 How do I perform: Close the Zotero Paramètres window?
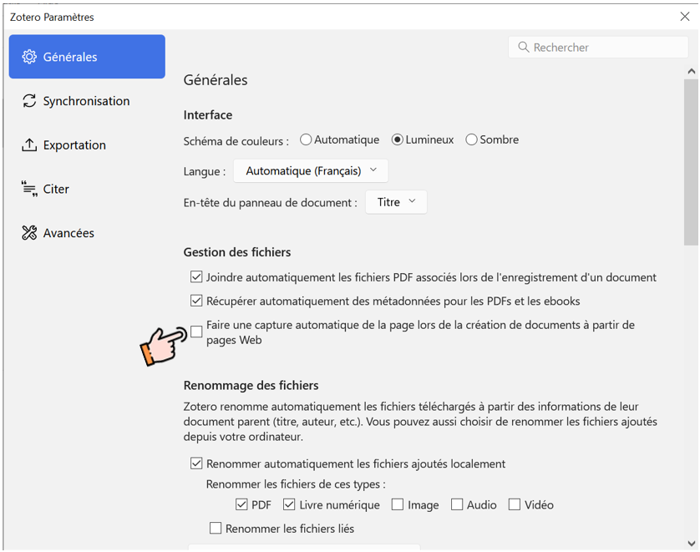(x=685, y=17)
